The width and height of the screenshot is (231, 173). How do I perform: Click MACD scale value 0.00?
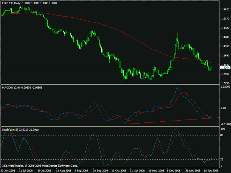click(x=223, y=108)
